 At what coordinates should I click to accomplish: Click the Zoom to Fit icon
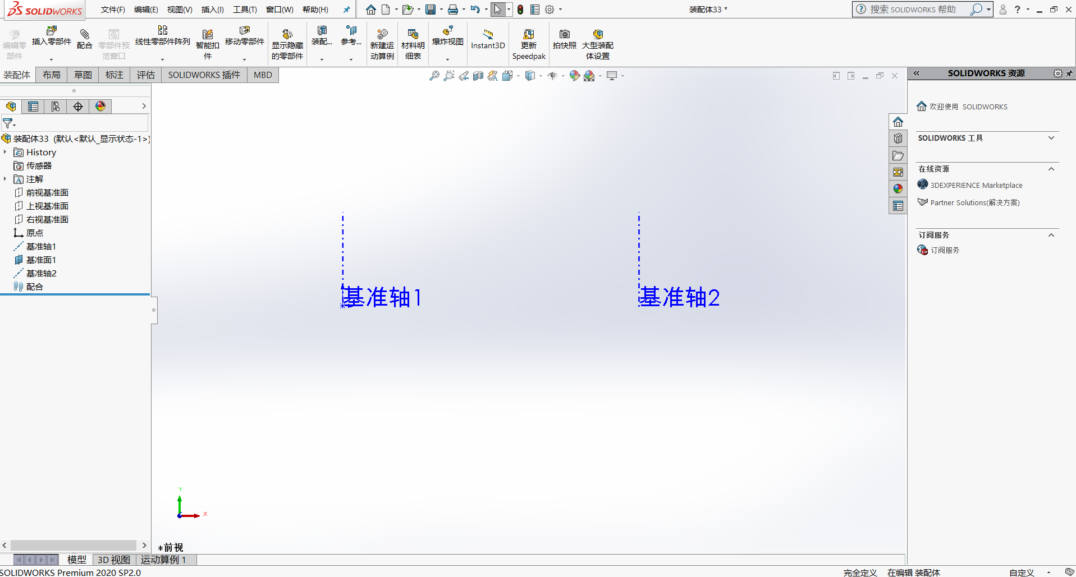[434, 75]
